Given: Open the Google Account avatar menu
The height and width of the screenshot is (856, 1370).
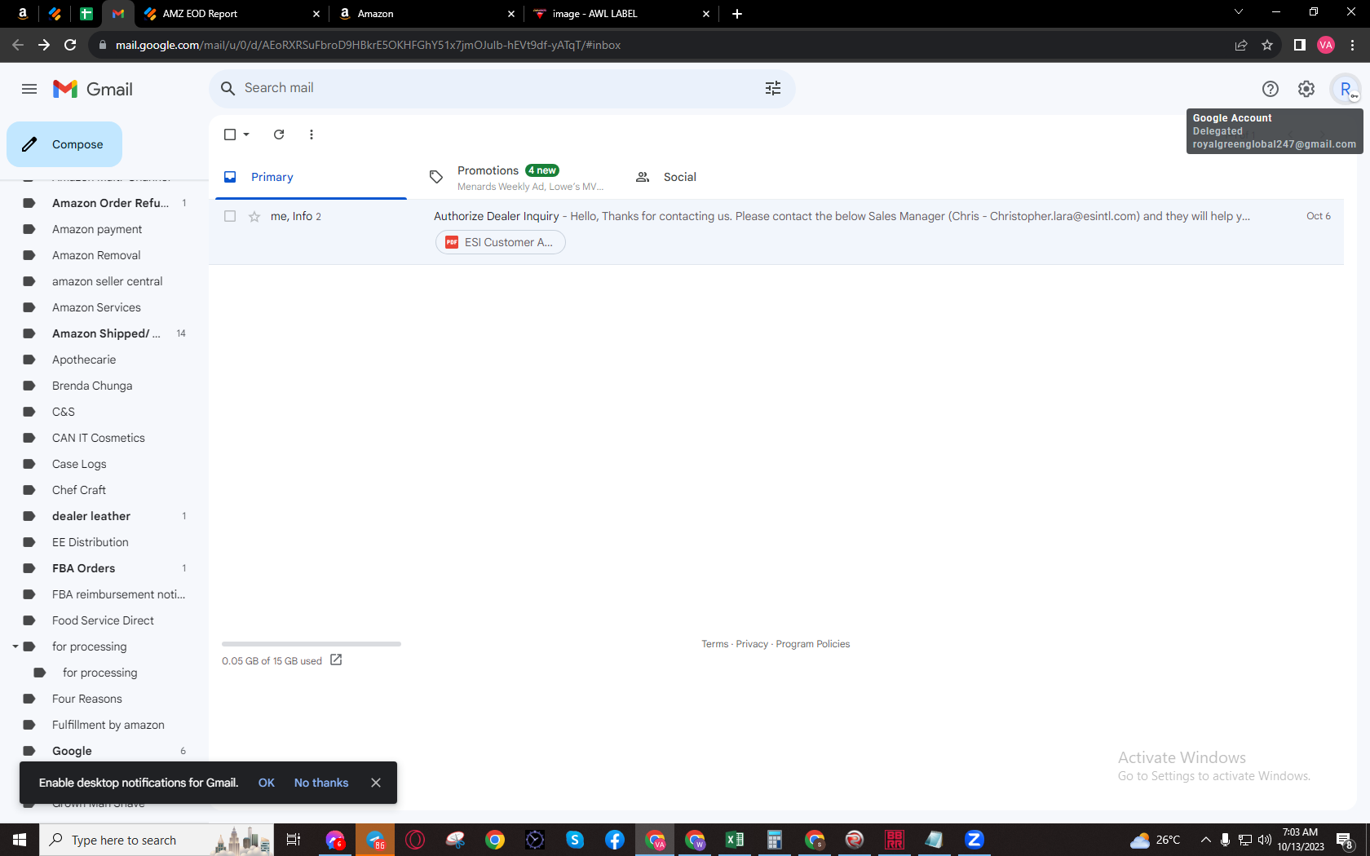Looking at the screenshot, I should coord(1346,89).
